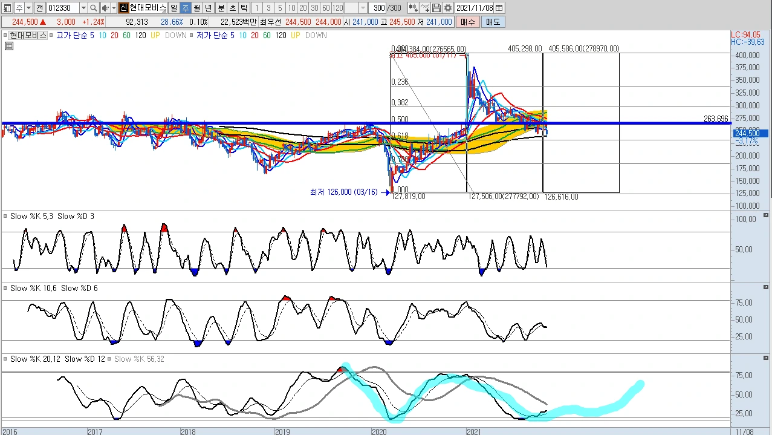Open the calendar date picker icon
772x435 pixels.
(x=499, y=8)
